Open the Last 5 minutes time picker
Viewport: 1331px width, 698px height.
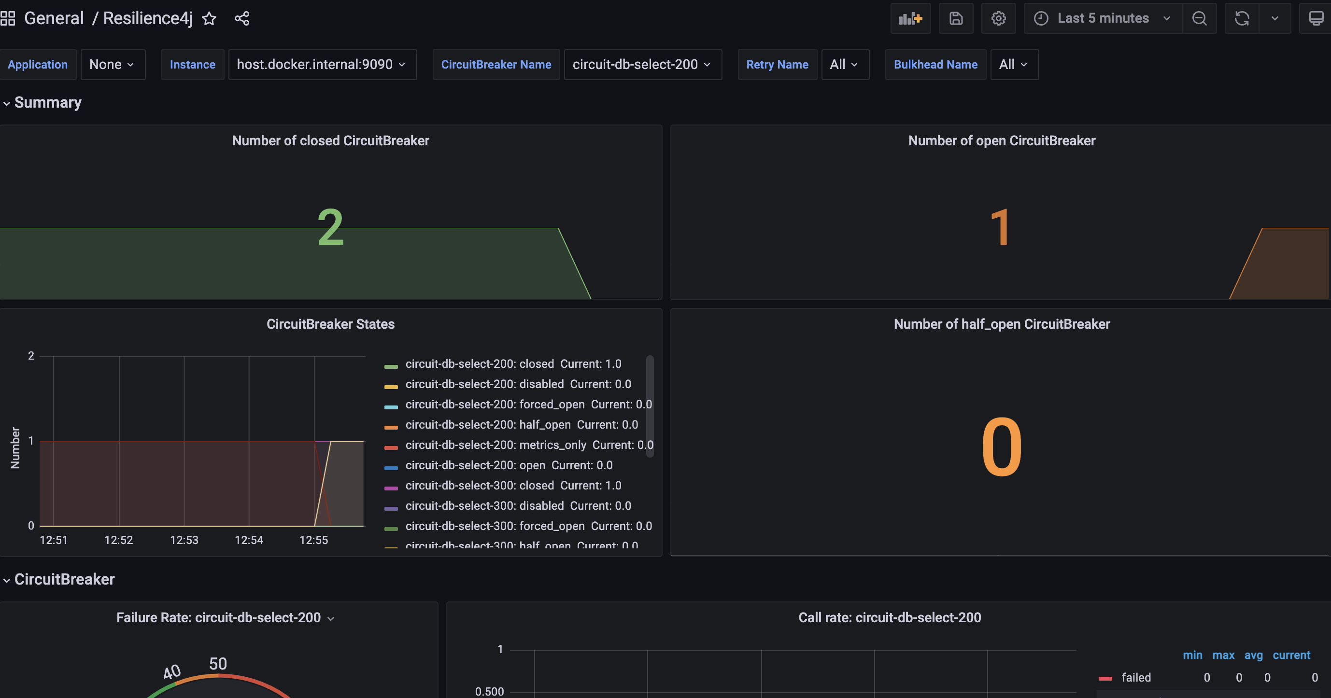click(x=1103, y=19)
